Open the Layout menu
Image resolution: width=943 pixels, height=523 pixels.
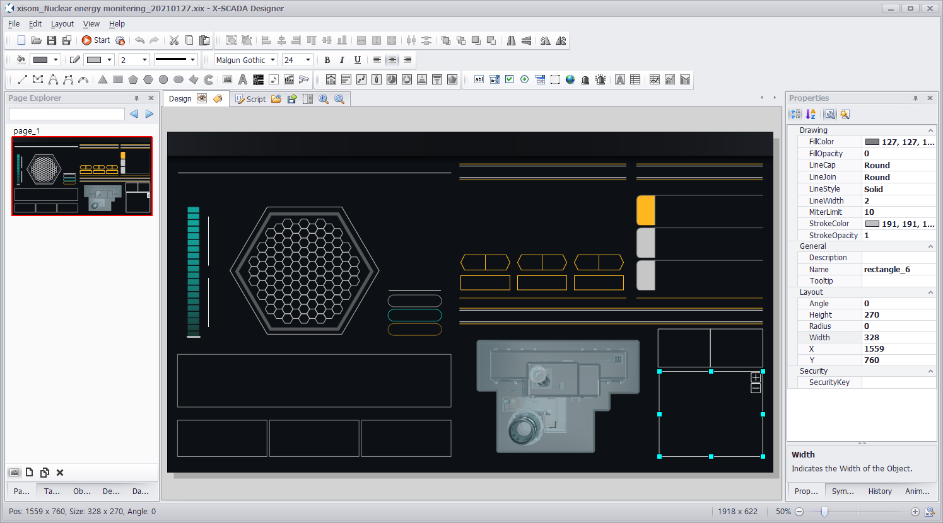point(62,24)
